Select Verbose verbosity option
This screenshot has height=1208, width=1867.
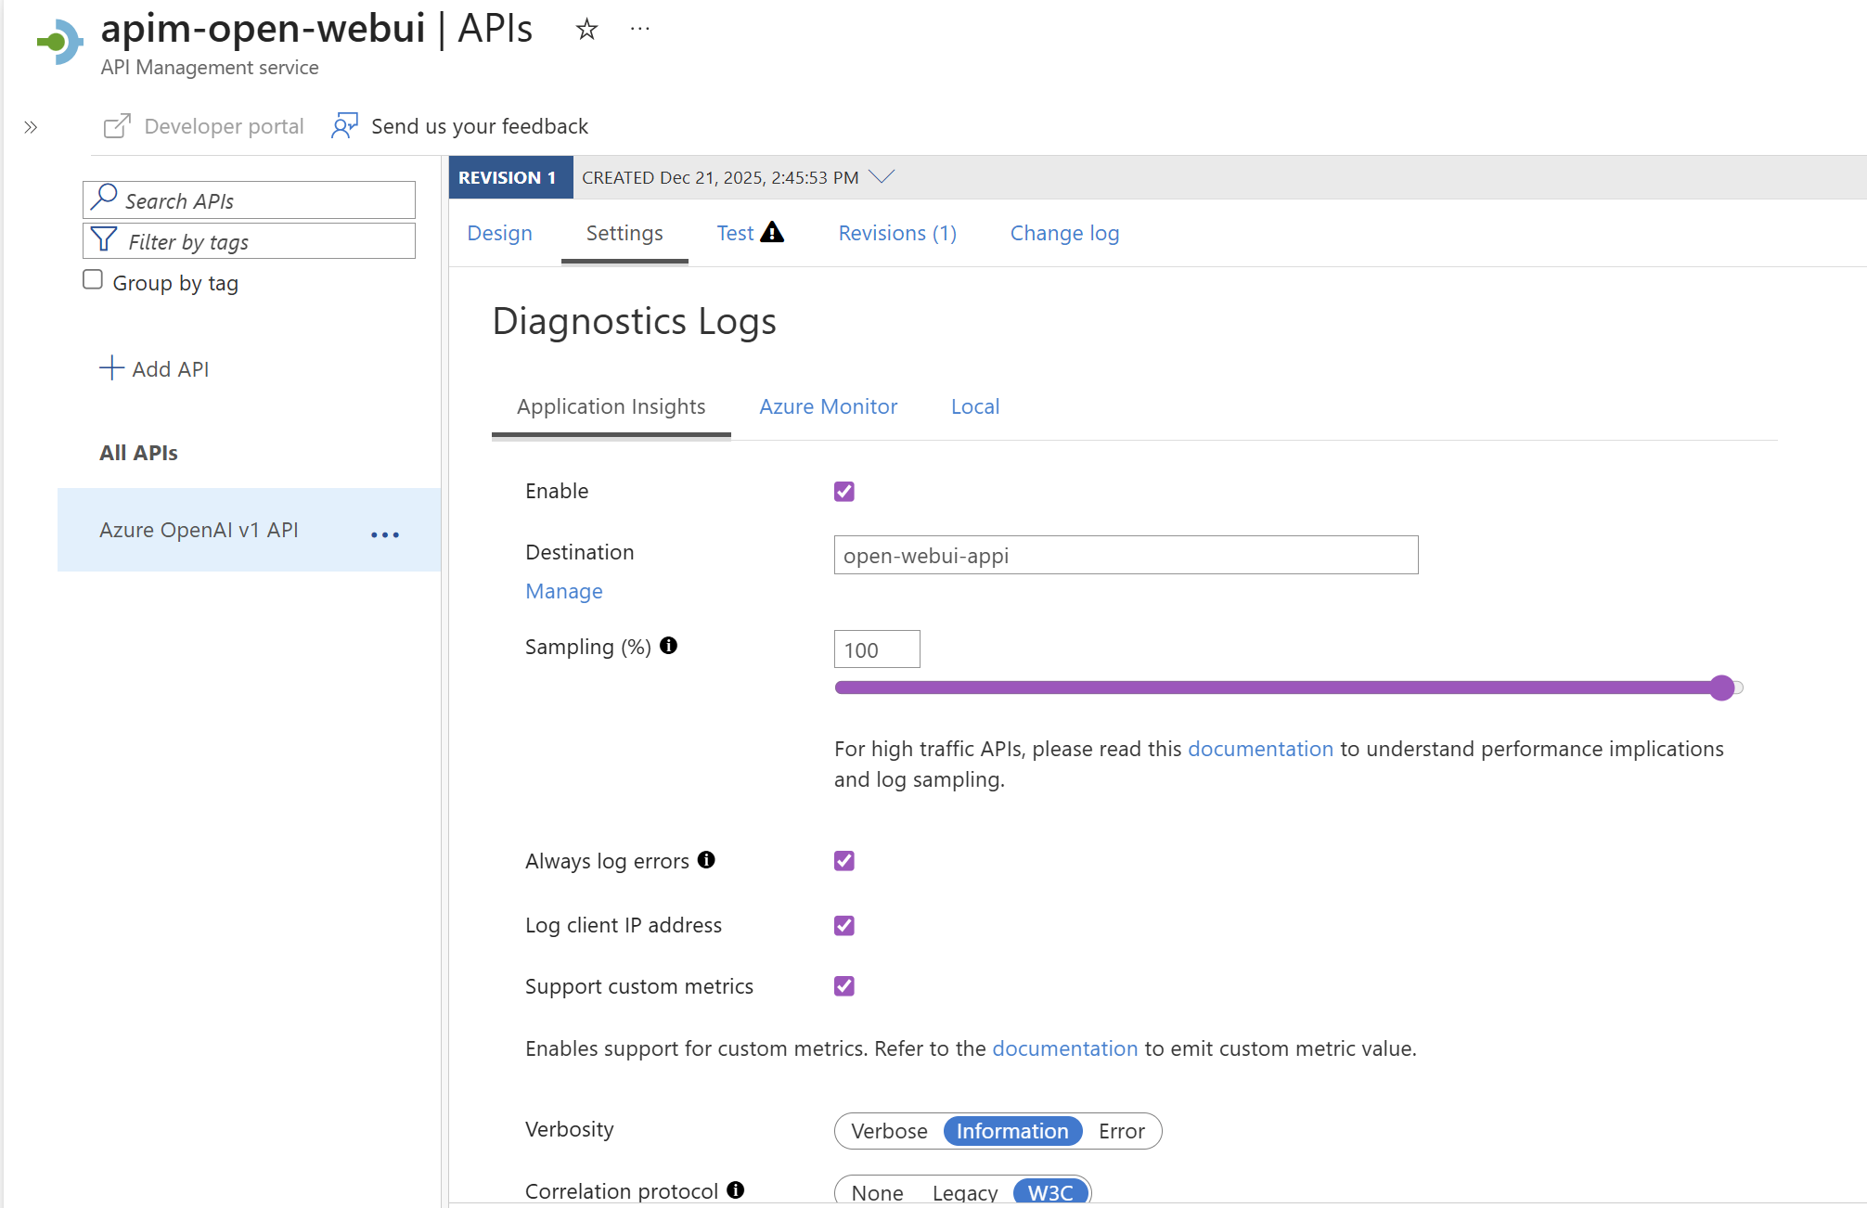click(x=889, y=1131)
